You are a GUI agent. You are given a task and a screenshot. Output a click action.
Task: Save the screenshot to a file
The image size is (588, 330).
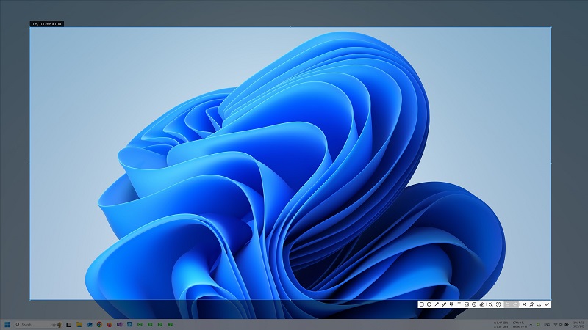pos(539,304)
